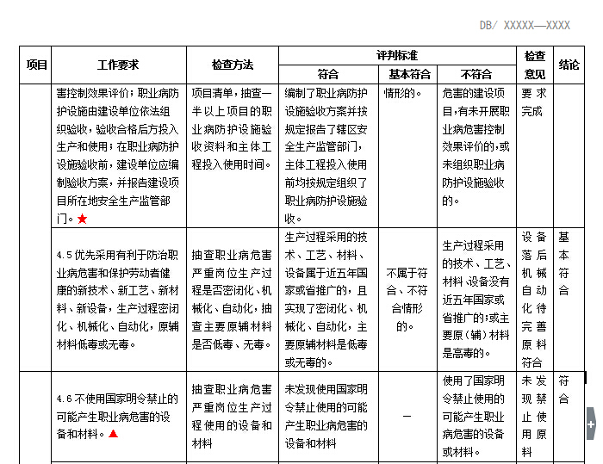Click the 情形的。 cell in first row
The image size is (603, 464).
[402, 92]
